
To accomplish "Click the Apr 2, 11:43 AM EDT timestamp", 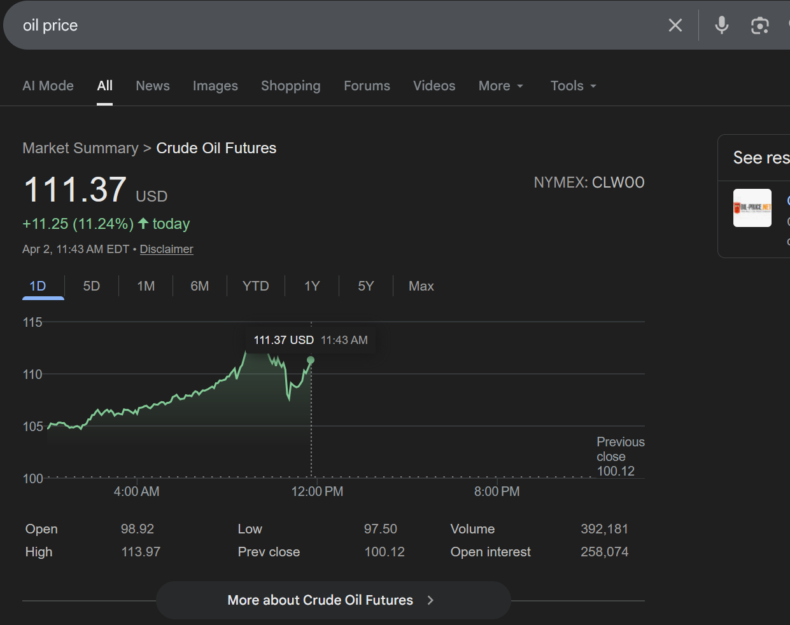I will (76, 249).
